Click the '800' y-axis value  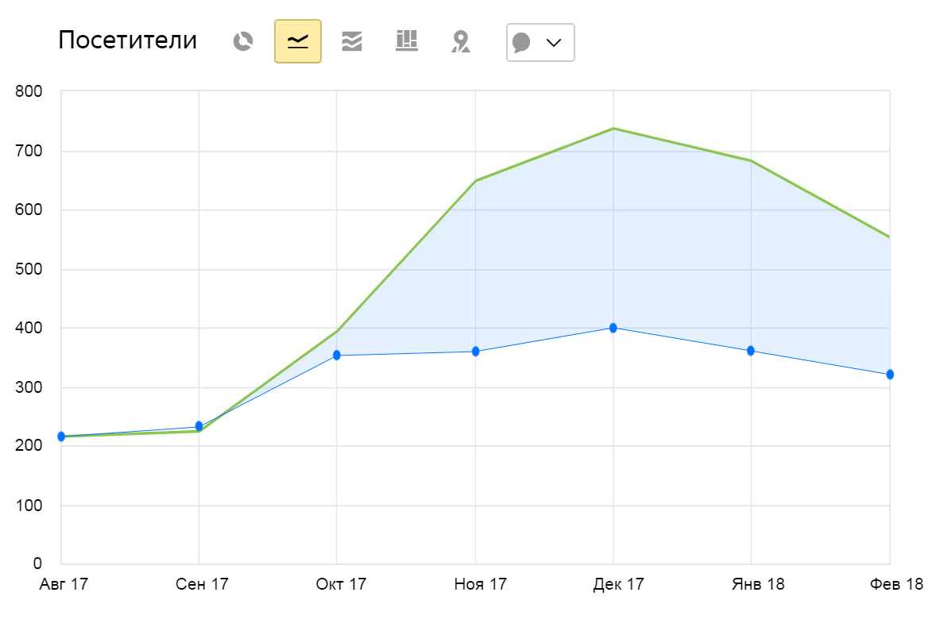pos(29,92)
